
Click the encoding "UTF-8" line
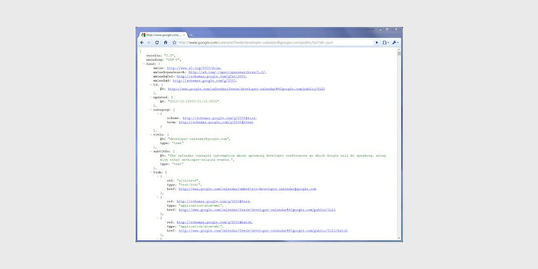(x=163, y=60)
